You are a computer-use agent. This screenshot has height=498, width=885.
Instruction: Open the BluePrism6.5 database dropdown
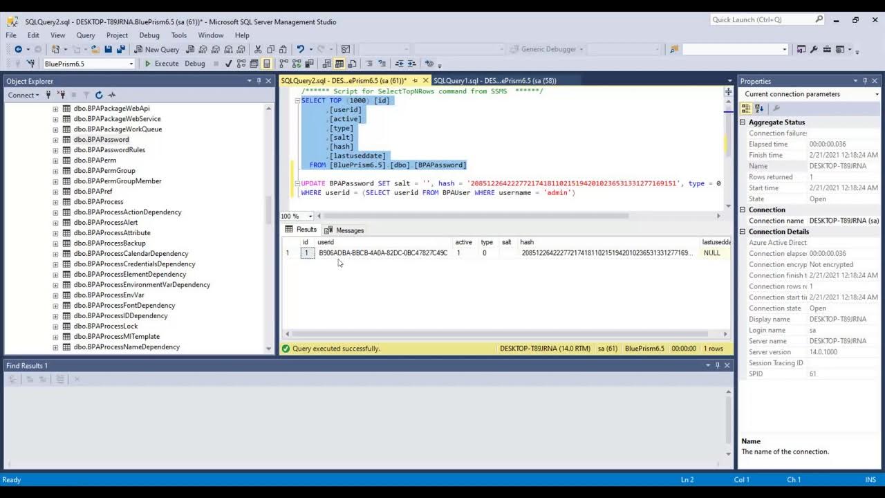point(131,64)
